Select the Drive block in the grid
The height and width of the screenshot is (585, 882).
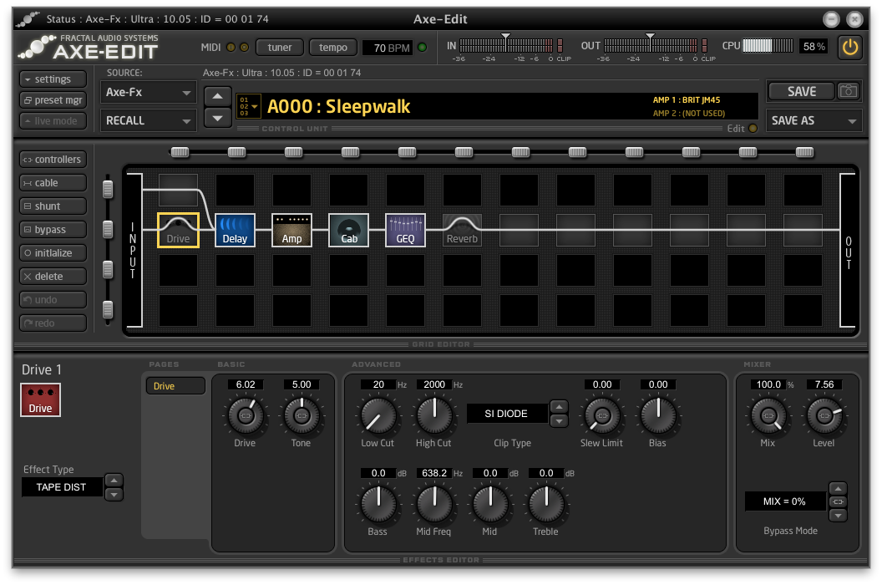[178, 230]
